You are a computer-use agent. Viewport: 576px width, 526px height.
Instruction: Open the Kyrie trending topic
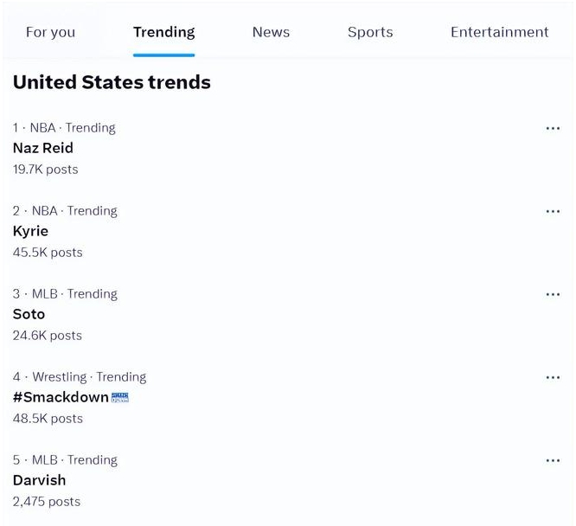pyautogui.click(x=30, y=231)
